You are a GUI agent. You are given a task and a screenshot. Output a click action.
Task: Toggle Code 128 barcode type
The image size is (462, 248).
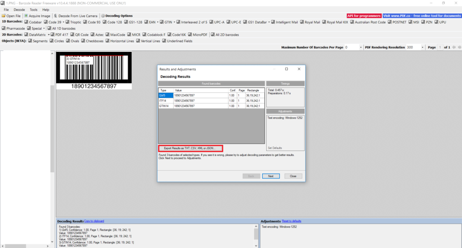click(x=112, y=22)
